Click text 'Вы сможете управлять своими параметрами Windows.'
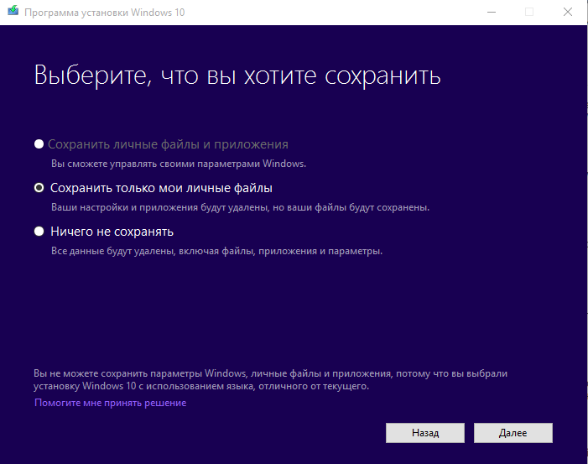 [179, 164]
